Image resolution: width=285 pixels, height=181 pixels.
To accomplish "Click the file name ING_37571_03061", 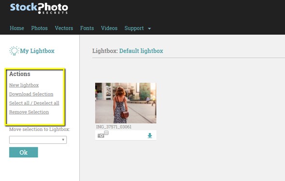I will (114, 127).
